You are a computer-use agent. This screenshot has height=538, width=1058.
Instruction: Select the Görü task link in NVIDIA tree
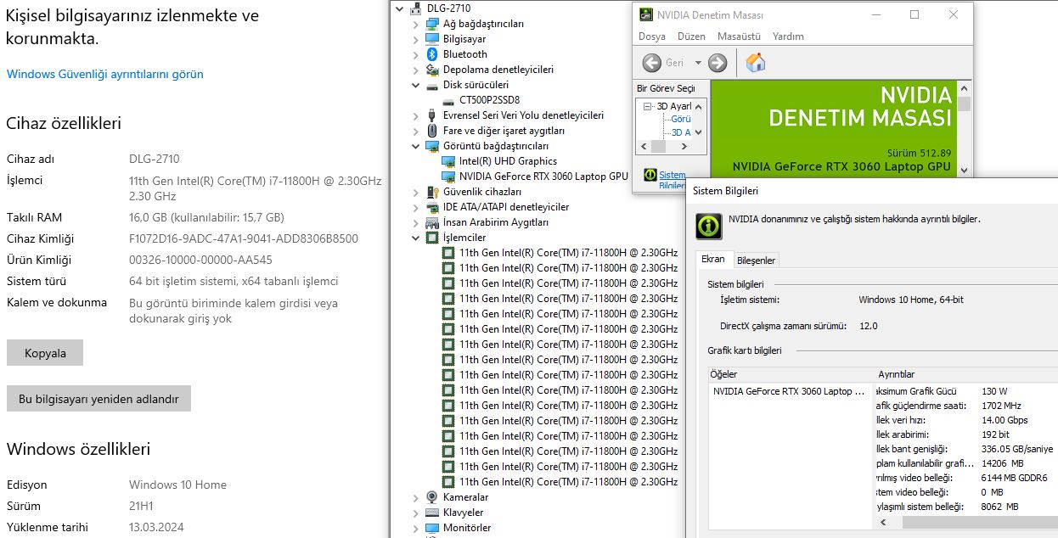[x=682, y=120]
